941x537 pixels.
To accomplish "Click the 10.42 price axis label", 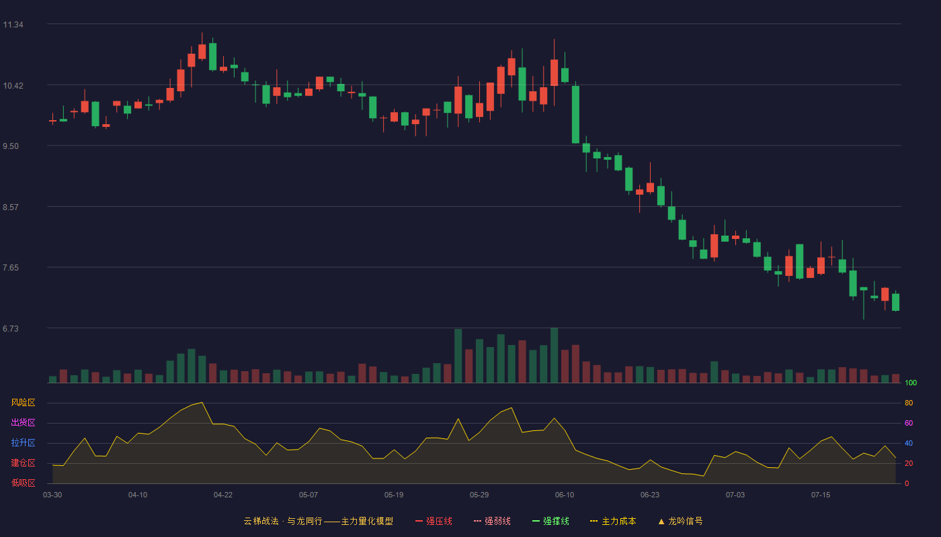I will click(13, 86).
